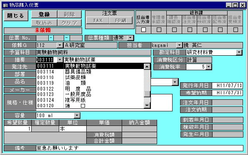
Task: Toggle the 担当者受領済 checkbox
Action: pyautogui.click(x=235, y=30)
